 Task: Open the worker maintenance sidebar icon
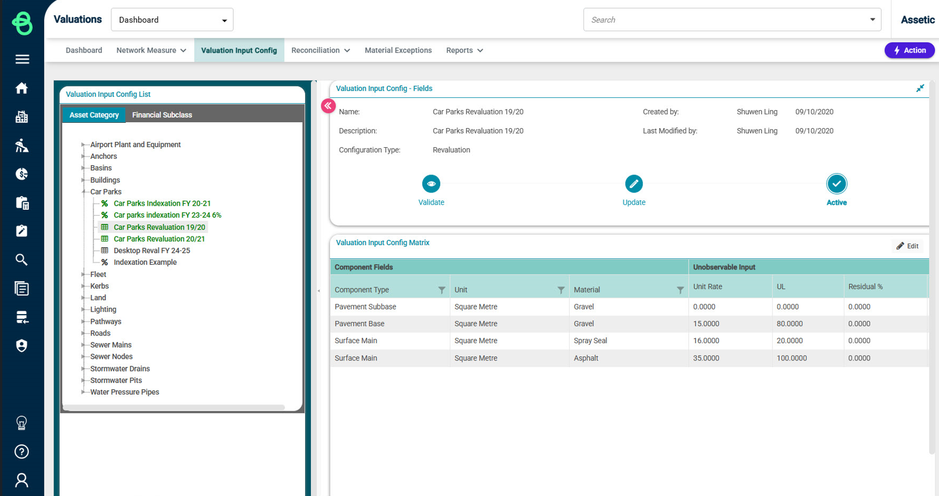click(21, 145)
